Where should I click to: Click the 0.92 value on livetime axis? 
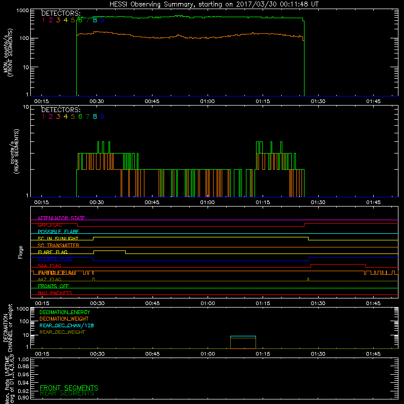(23, 391)
